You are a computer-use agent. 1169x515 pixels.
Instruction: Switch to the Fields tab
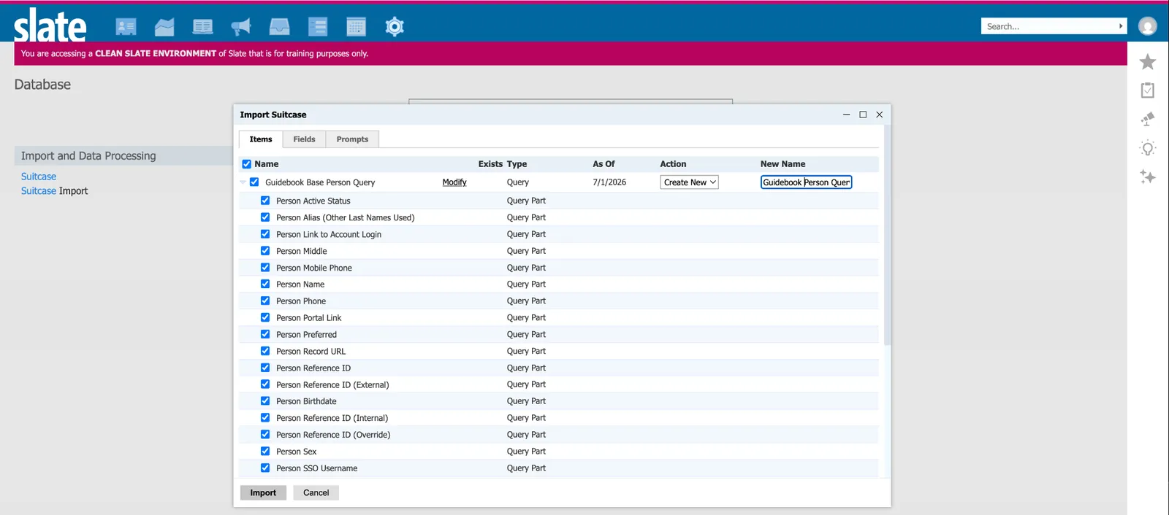304,139
